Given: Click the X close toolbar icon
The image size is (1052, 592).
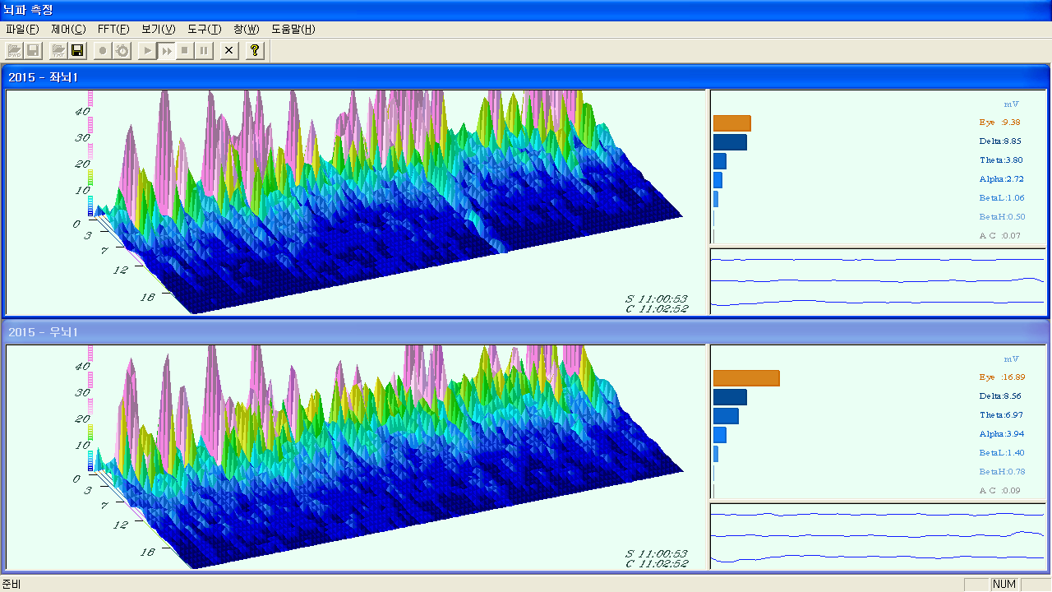Looking at the screenshot, I should pos(229,51).
